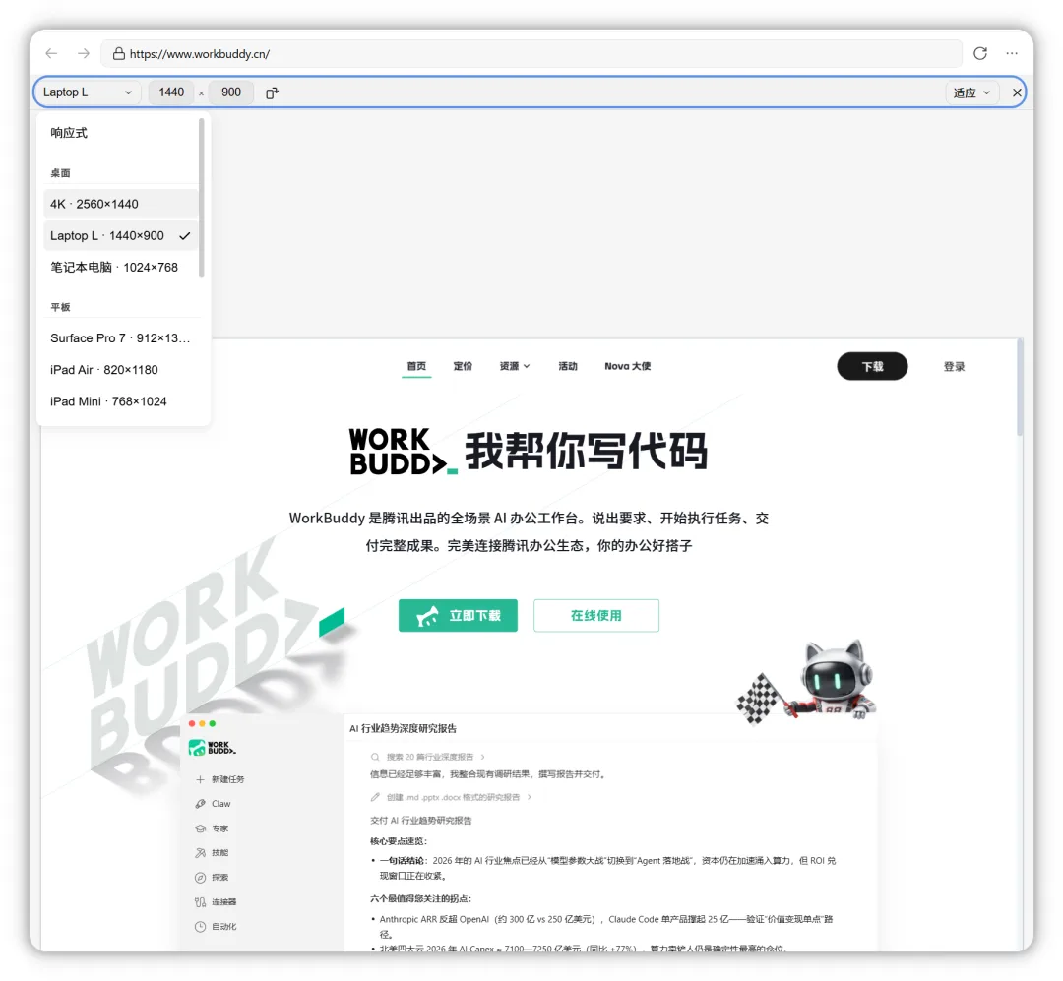The image size is (1063, 981).
Task: Open the 首页 nav tab
Action: pyautogui.click(x=416, y=367)
